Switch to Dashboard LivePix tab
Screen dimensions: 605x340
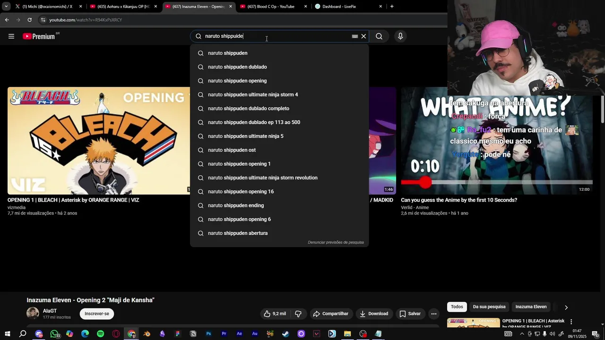point(348,7)
